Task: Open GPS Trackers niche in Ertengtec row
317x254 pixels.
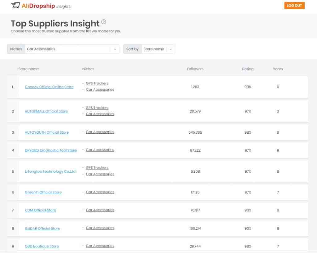Action: [97, 168]
